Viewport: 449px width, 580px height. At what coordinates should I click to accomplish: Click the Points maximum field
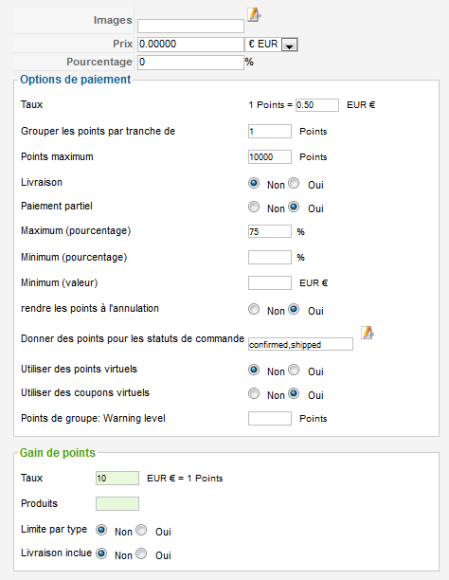[x=270, y=156]
